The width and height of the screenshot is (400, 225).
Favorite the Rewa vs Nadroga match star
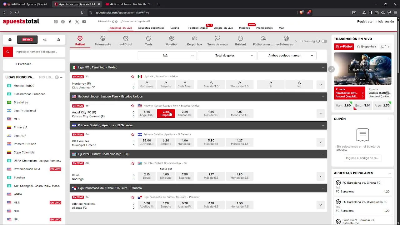pos(133,163)
